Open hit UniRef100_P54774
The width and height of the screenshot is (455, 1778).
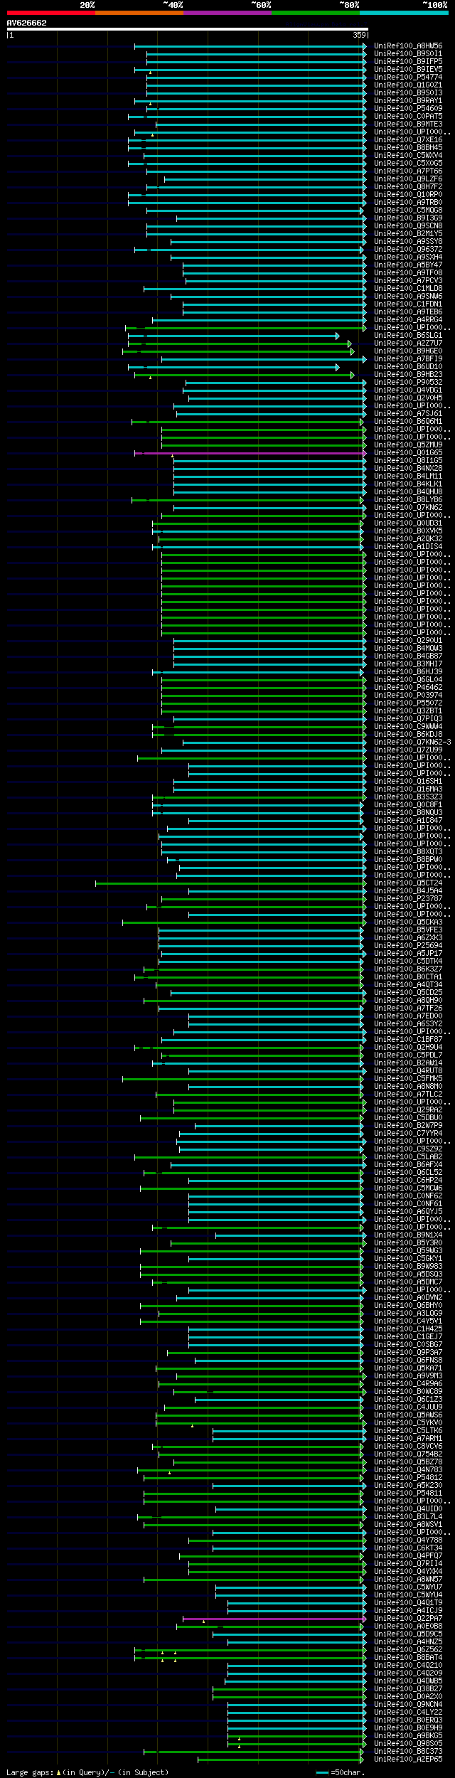click(x=408, y=78)
